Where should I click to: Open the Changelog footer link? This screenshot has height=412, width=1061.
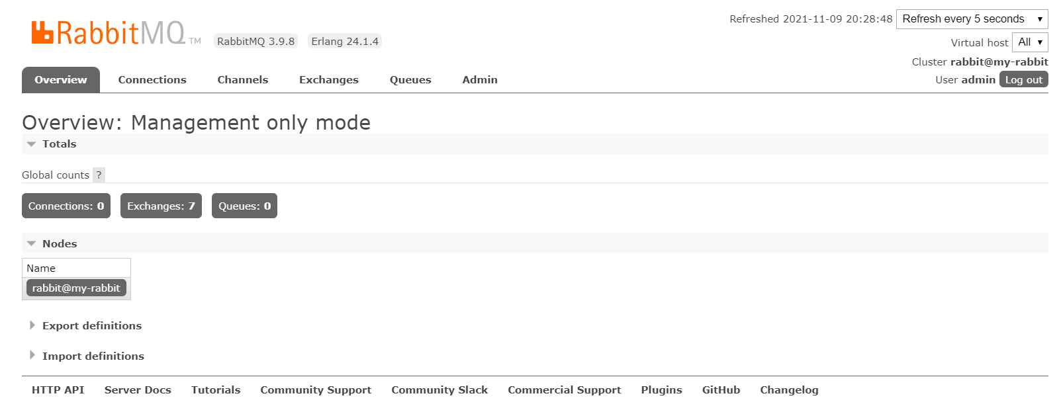(789, 390)
